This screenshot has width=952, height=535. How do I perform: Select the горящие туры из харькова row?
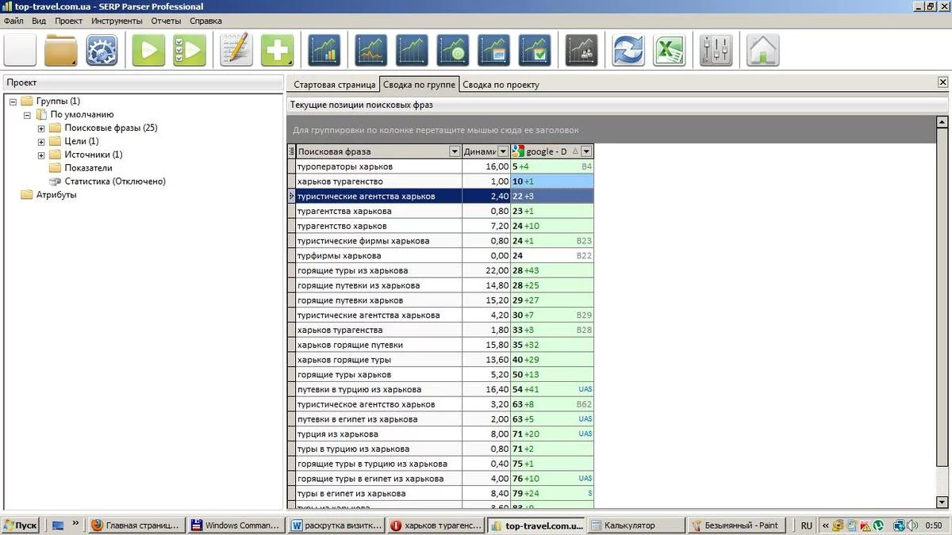440,270
